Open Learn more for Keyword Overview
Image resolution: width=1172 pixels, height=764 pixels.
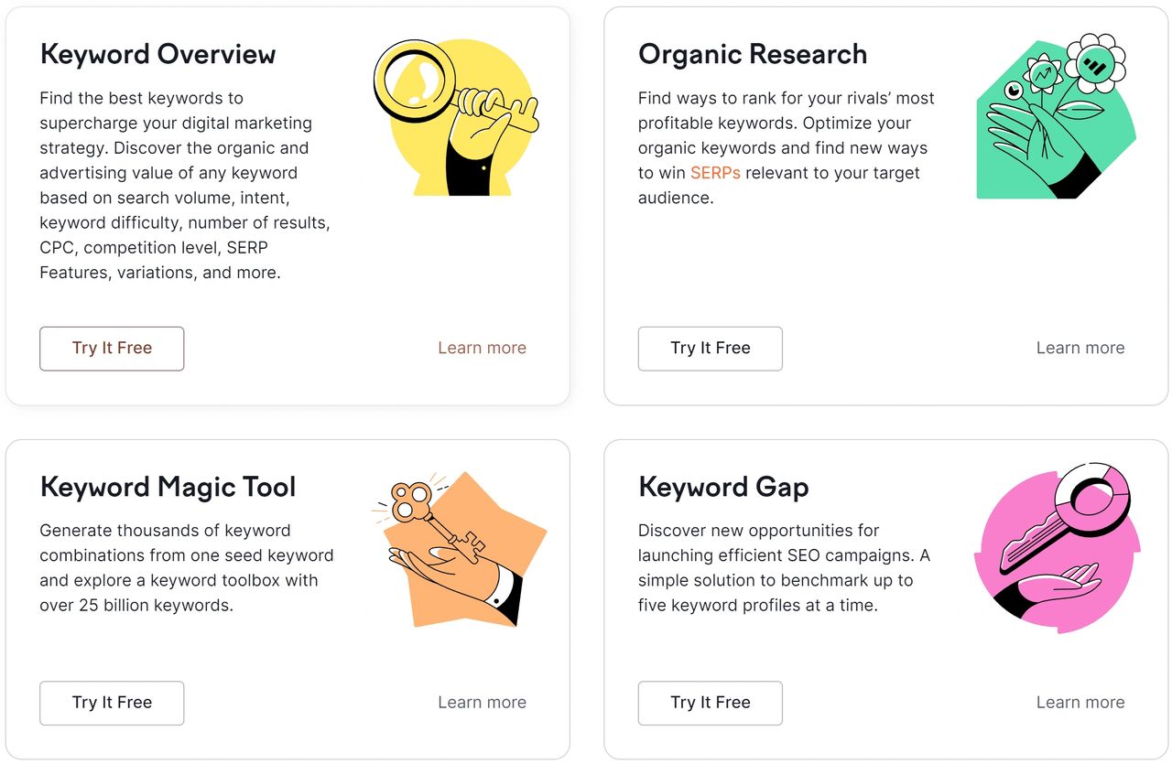point(482,348)
